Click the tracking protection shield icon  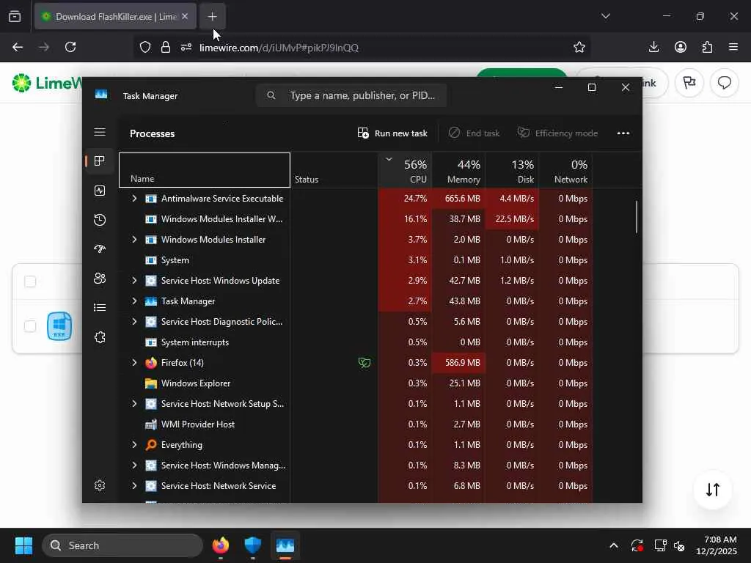[x=145, y=47]
